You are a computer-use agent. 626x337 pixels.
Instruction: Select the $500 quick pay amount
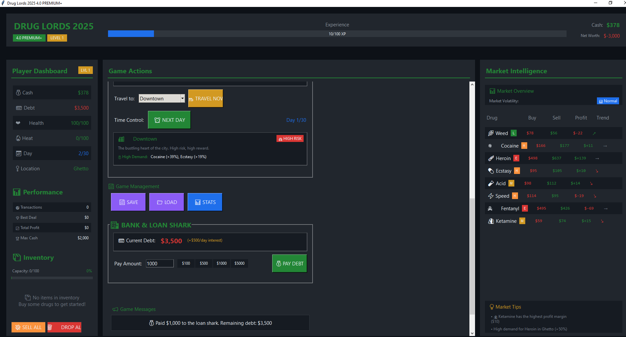click(204, 263)
